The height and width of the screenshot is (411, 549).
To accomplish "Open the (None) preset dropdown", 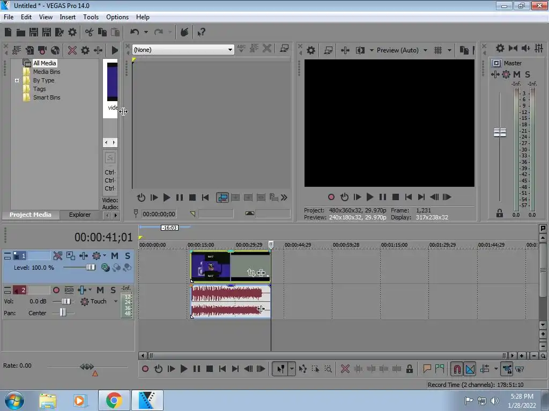I will pos(183,50).
